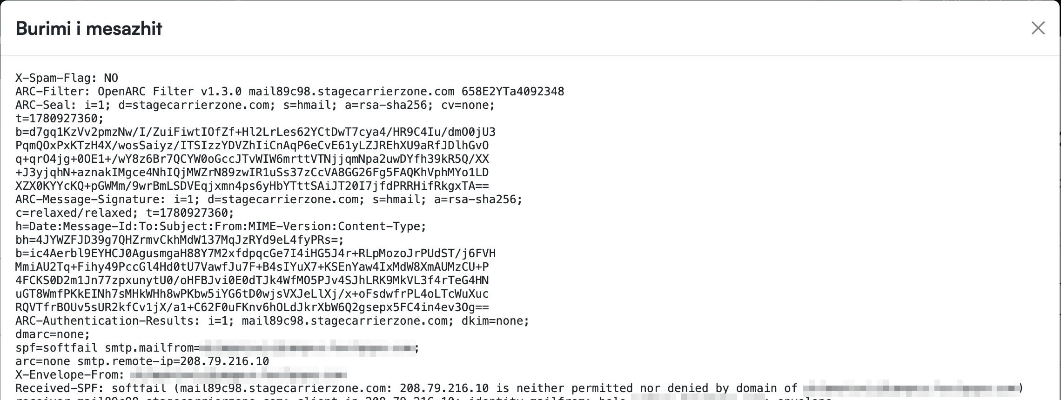Click the line starting uGT8WmfPKkEINh7s
The height and width of the screenshot is (400, 1061).
252,293
